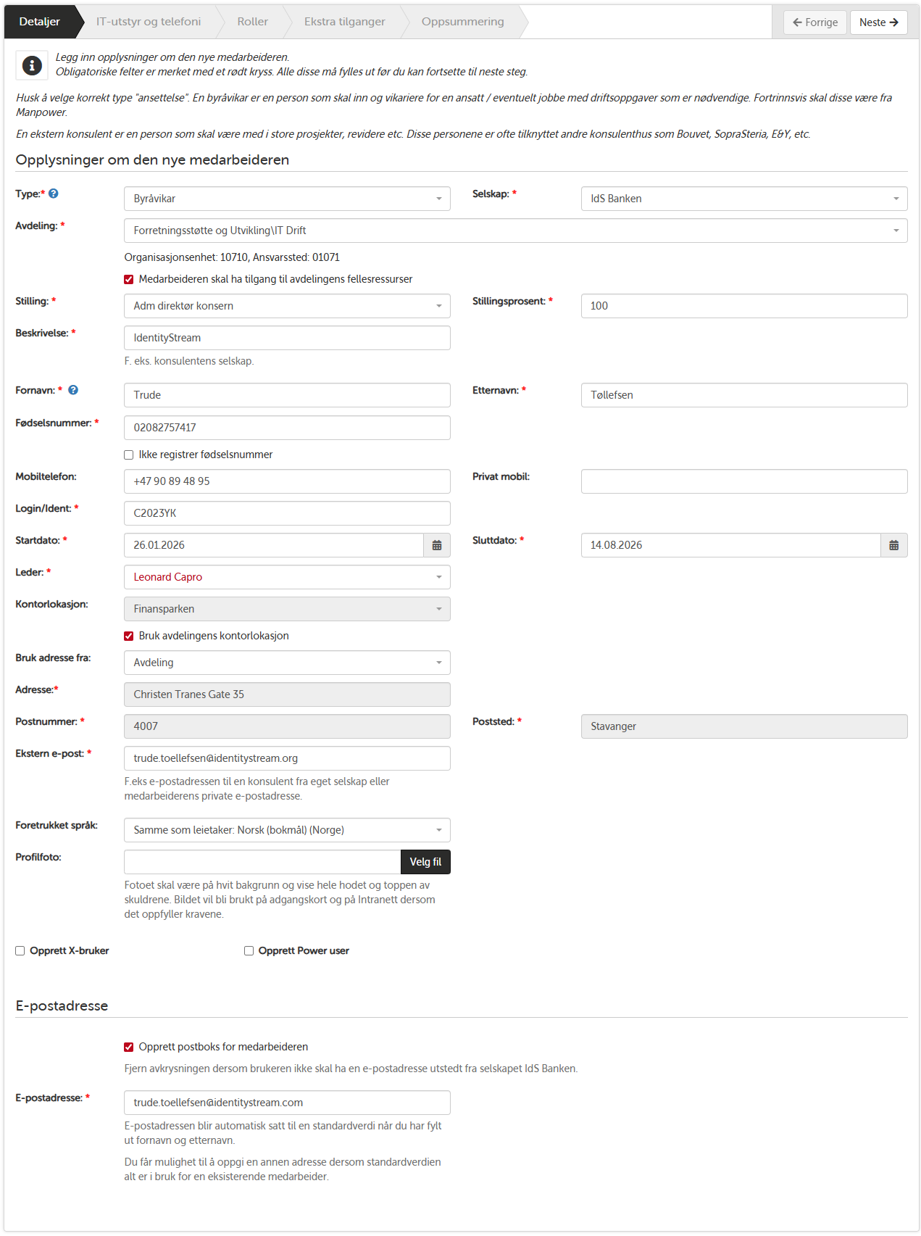The height and width of the screenshot is (1236, 921).
Task: Enable 'Opprett X-bruker' checkbox
Action: click(x=20, y=950)
